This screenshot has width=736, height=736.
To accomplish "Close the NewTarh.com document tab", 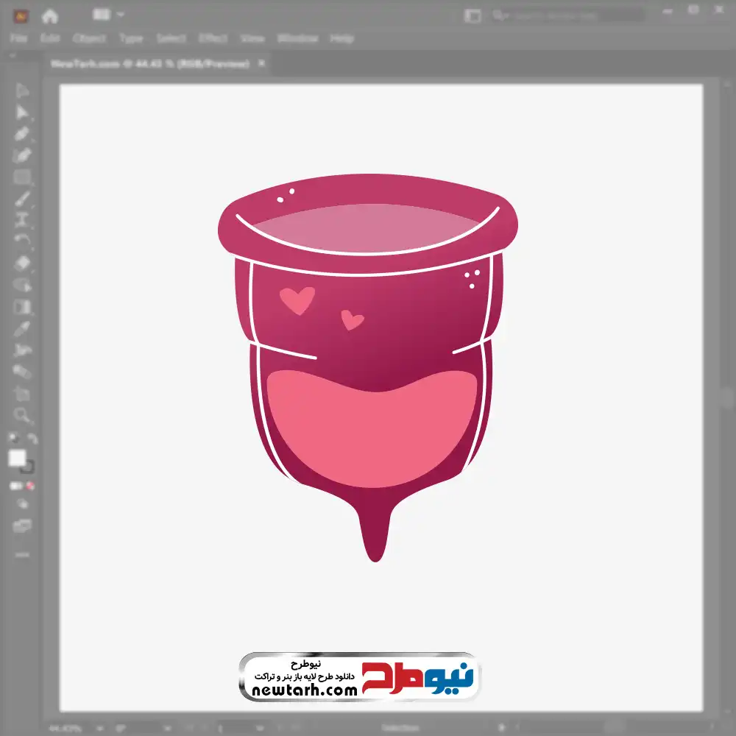I will coord(260,64).
